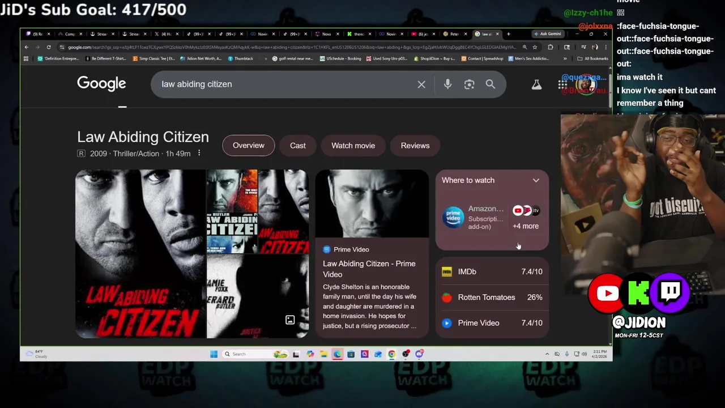
Task: Open the Thumbtack bookmark
Action: tap(241, 58)
